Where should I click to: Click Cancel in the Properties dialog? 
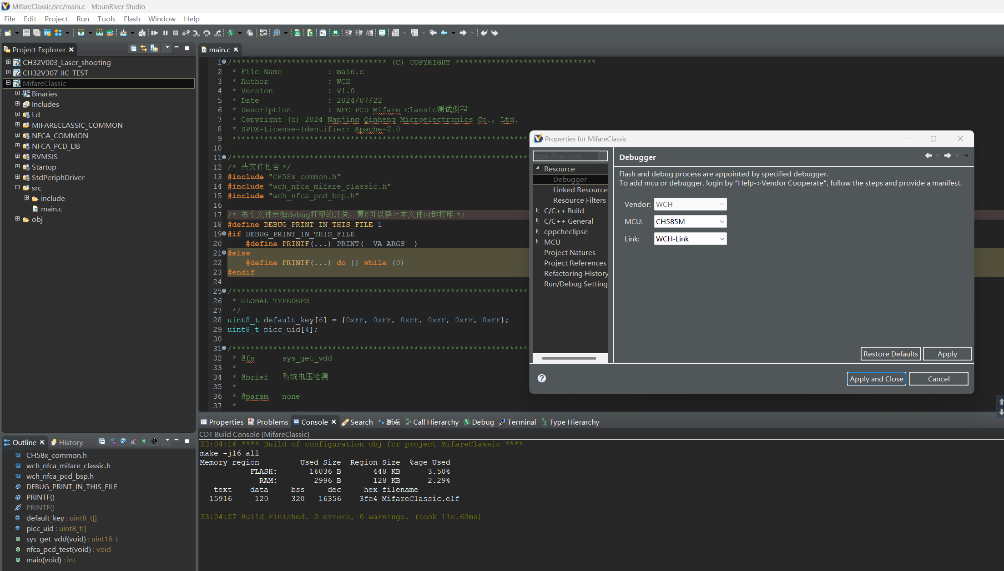pos(938,379)
